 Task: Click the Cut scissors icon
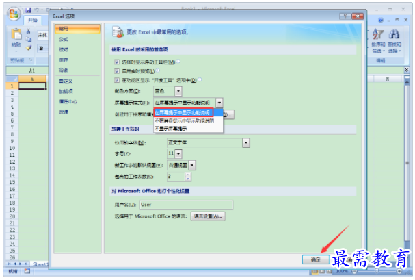(x=28, y=31)
